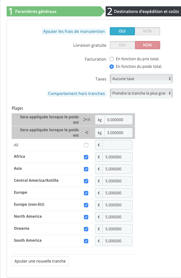
Task: Open the out-of-range behavior dropdown
Action: (x=141, y=93)
